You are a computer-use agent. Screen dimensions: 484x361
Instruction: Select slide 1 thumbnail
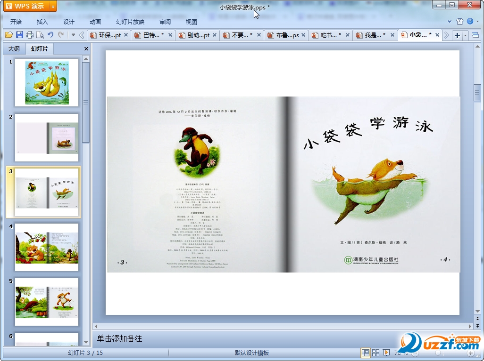coord(47,82)
